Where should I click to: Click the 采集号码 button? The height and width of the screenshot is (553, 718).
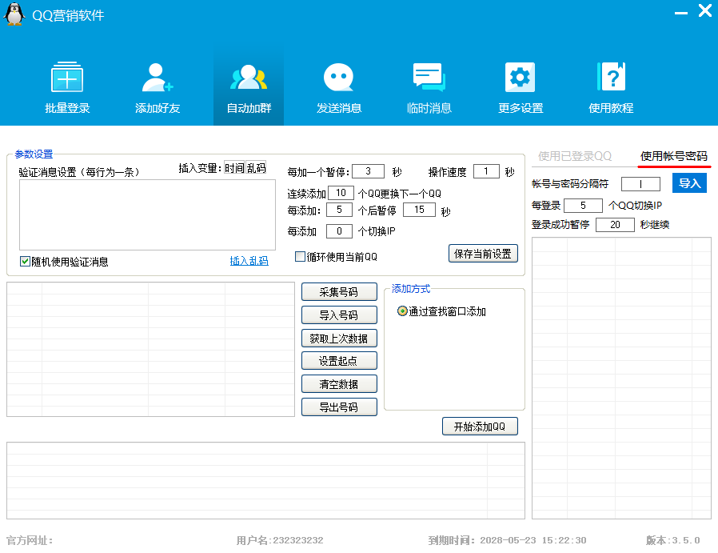(339, 292)
